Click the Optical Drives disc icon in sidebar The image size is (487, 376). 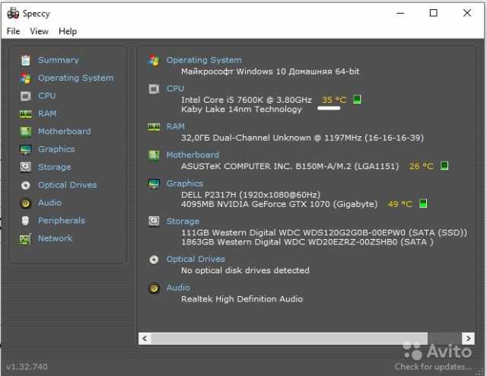pos(25,186)
